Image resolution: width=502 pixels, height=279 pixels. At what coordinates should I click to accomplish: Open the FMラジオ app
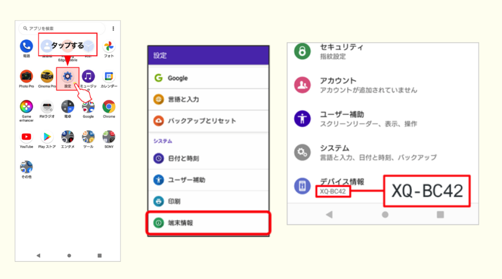(47, 107)
